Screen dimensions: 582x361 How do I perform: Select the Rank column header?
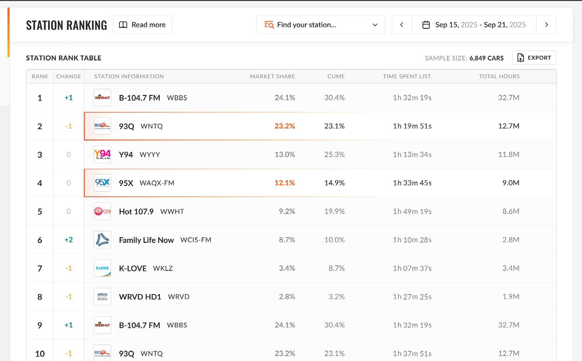click(40, 76)
